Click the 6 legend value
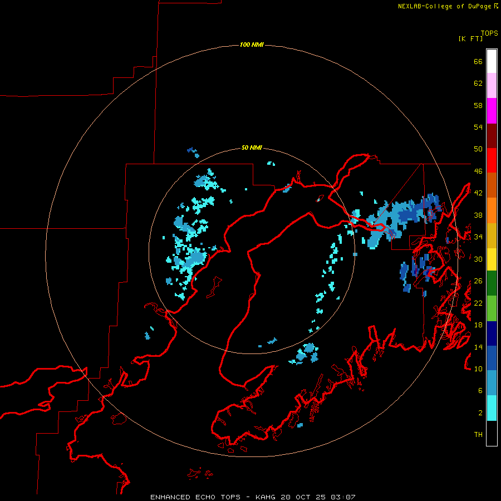 480,391
